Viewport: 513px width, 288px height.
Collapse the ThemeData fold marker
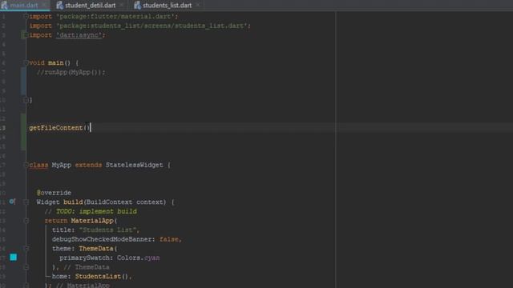click(x=26, y=249)
